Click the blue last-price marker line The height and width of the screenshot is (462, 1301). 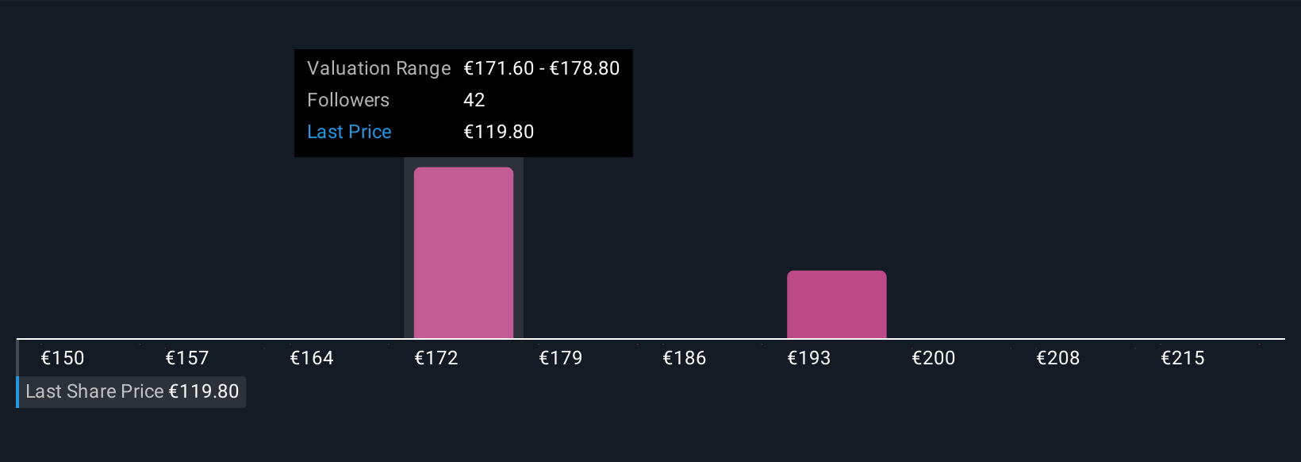pos(17,391)
